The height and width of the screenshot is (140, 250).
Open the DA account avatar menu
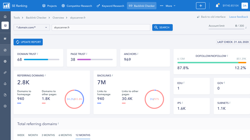click(x=244, y=6)
